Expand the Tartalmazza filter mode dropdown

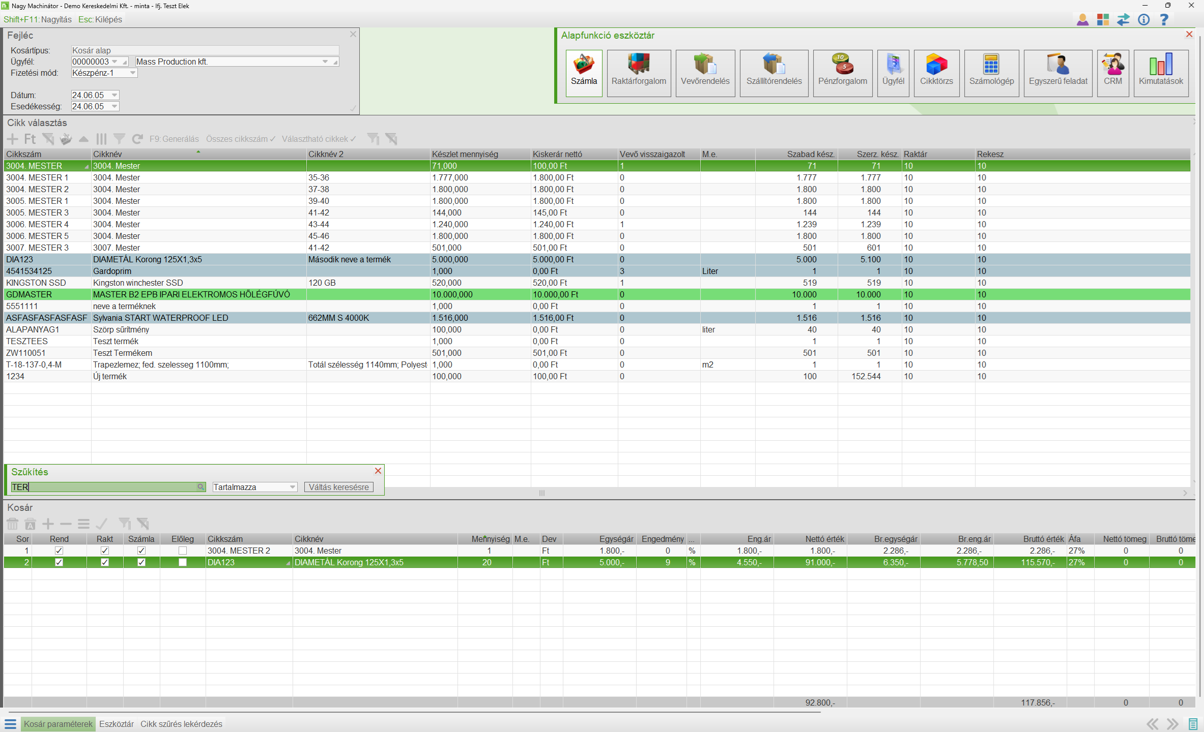pos(293,487)
